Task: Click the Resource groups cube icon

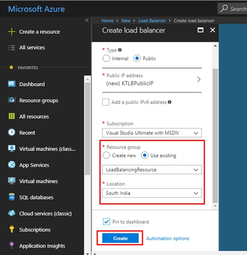Action: click(x=12, y=100)
